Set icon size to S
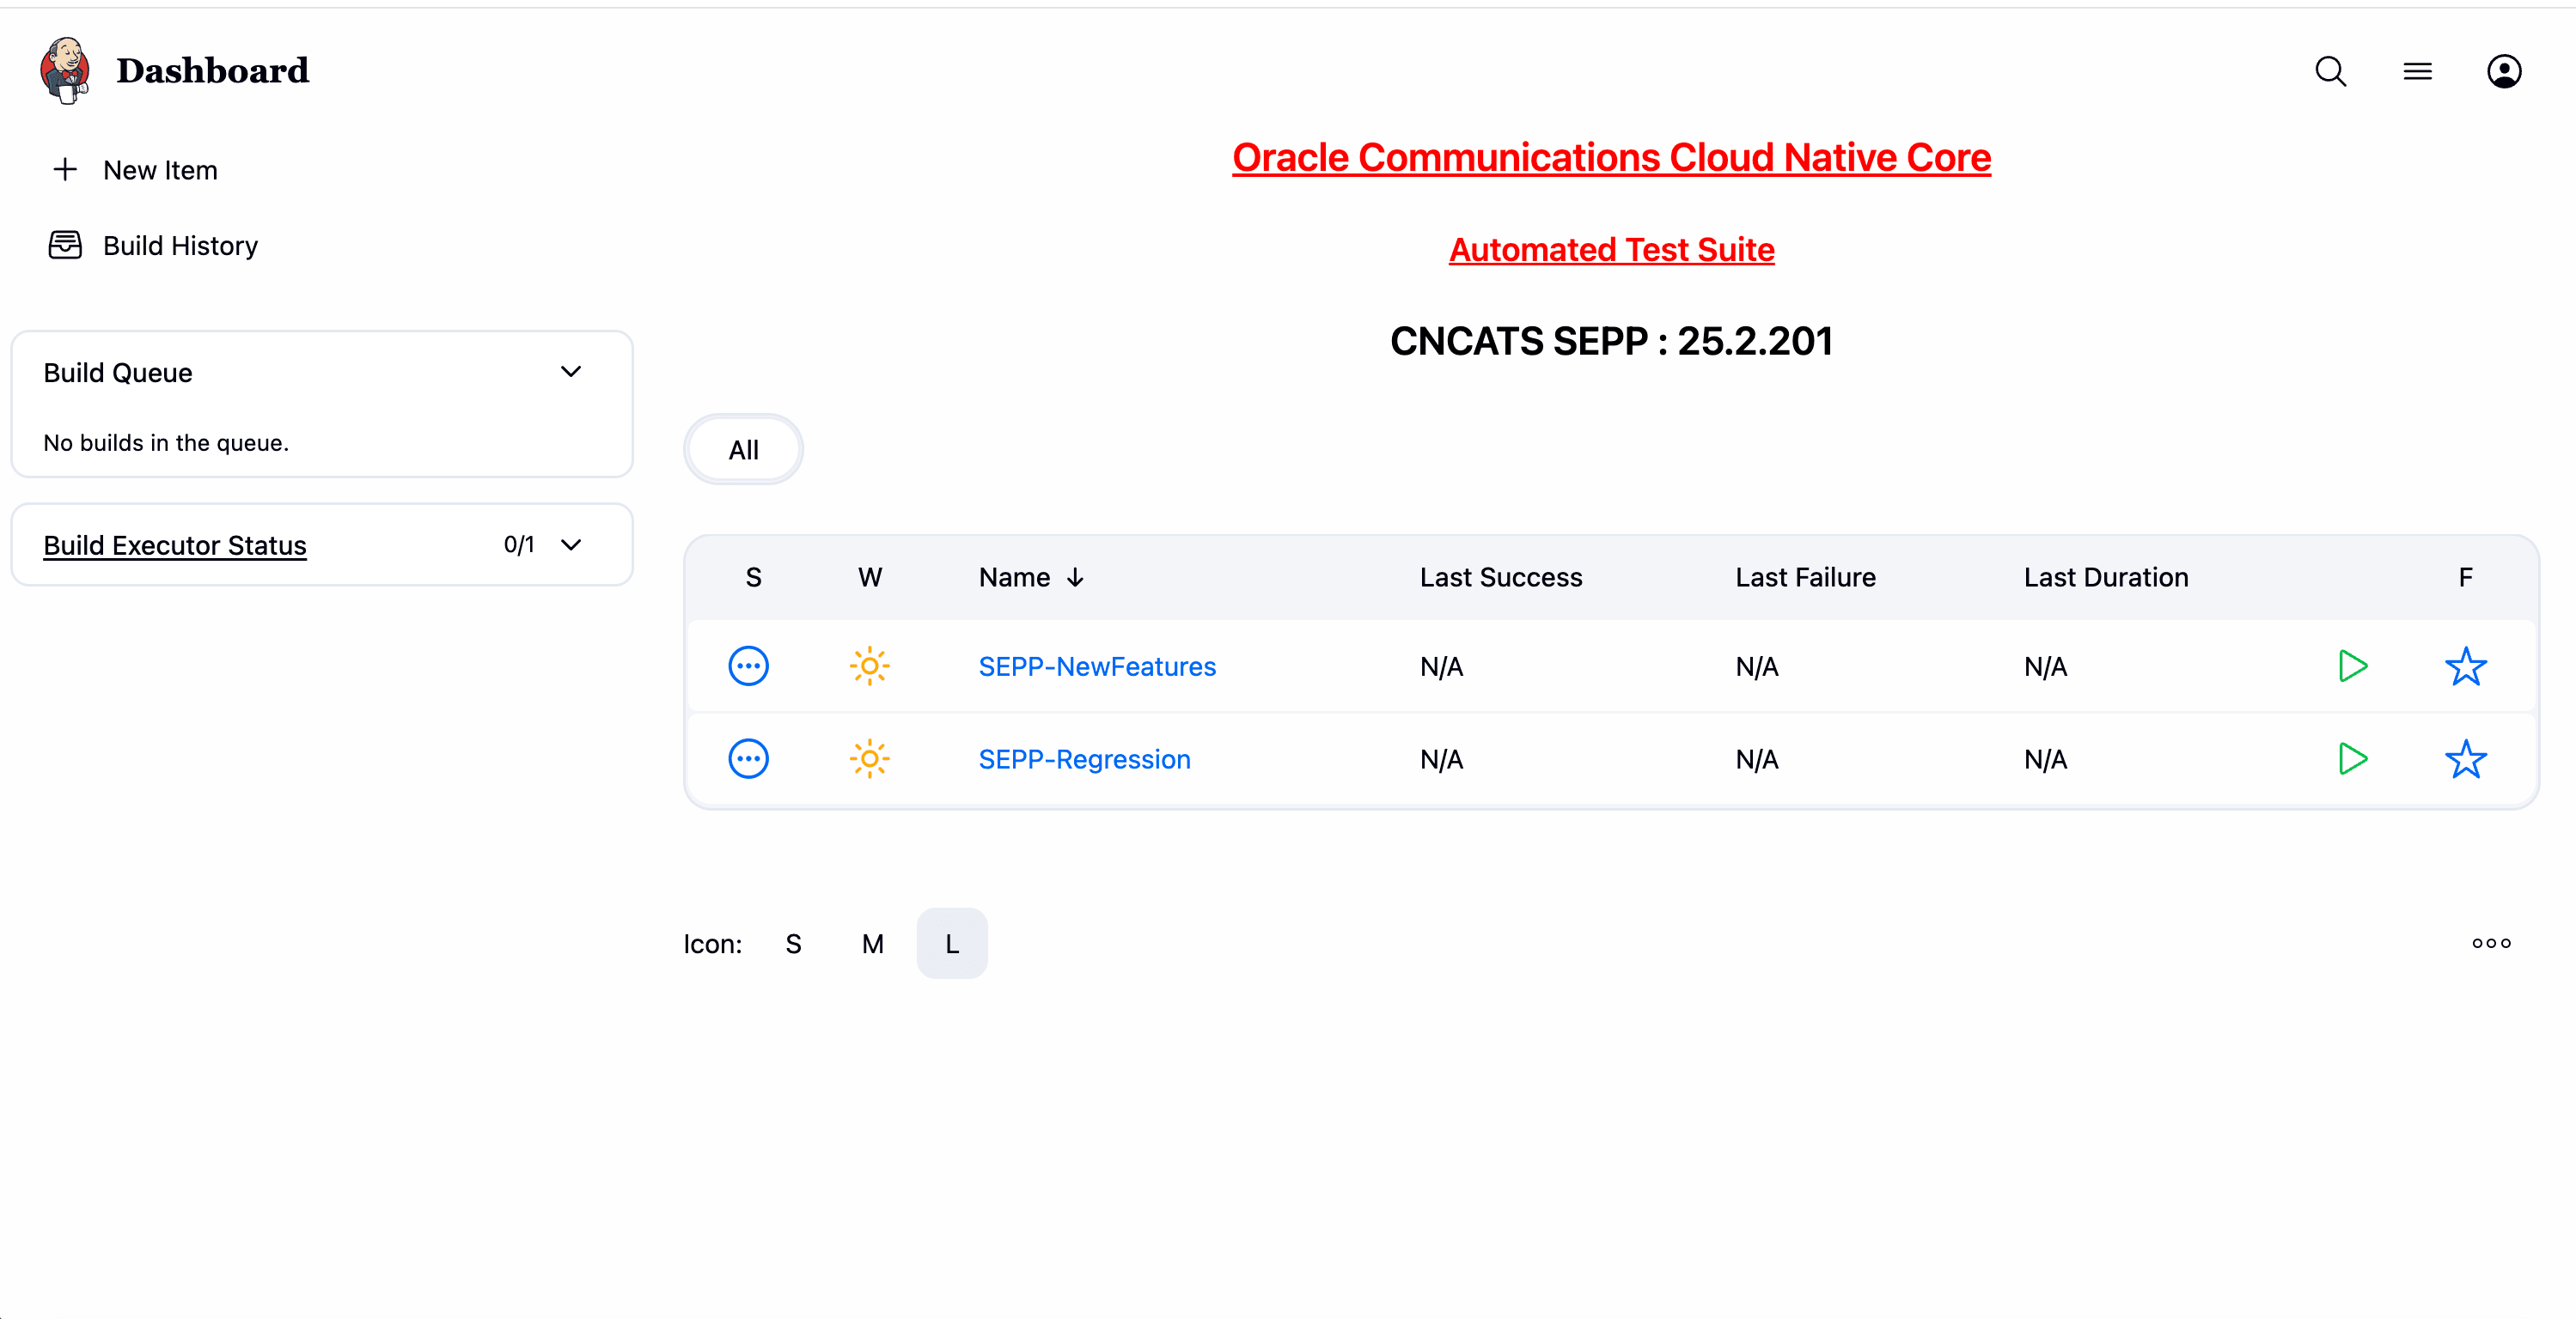2576x1319 pixels. click(793, 945)
